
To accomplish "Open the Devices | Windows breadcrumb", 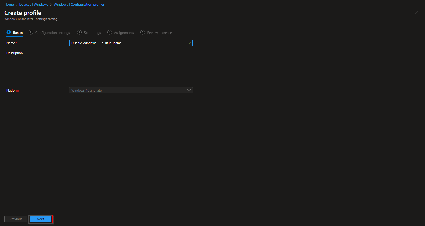I will 34,4.
